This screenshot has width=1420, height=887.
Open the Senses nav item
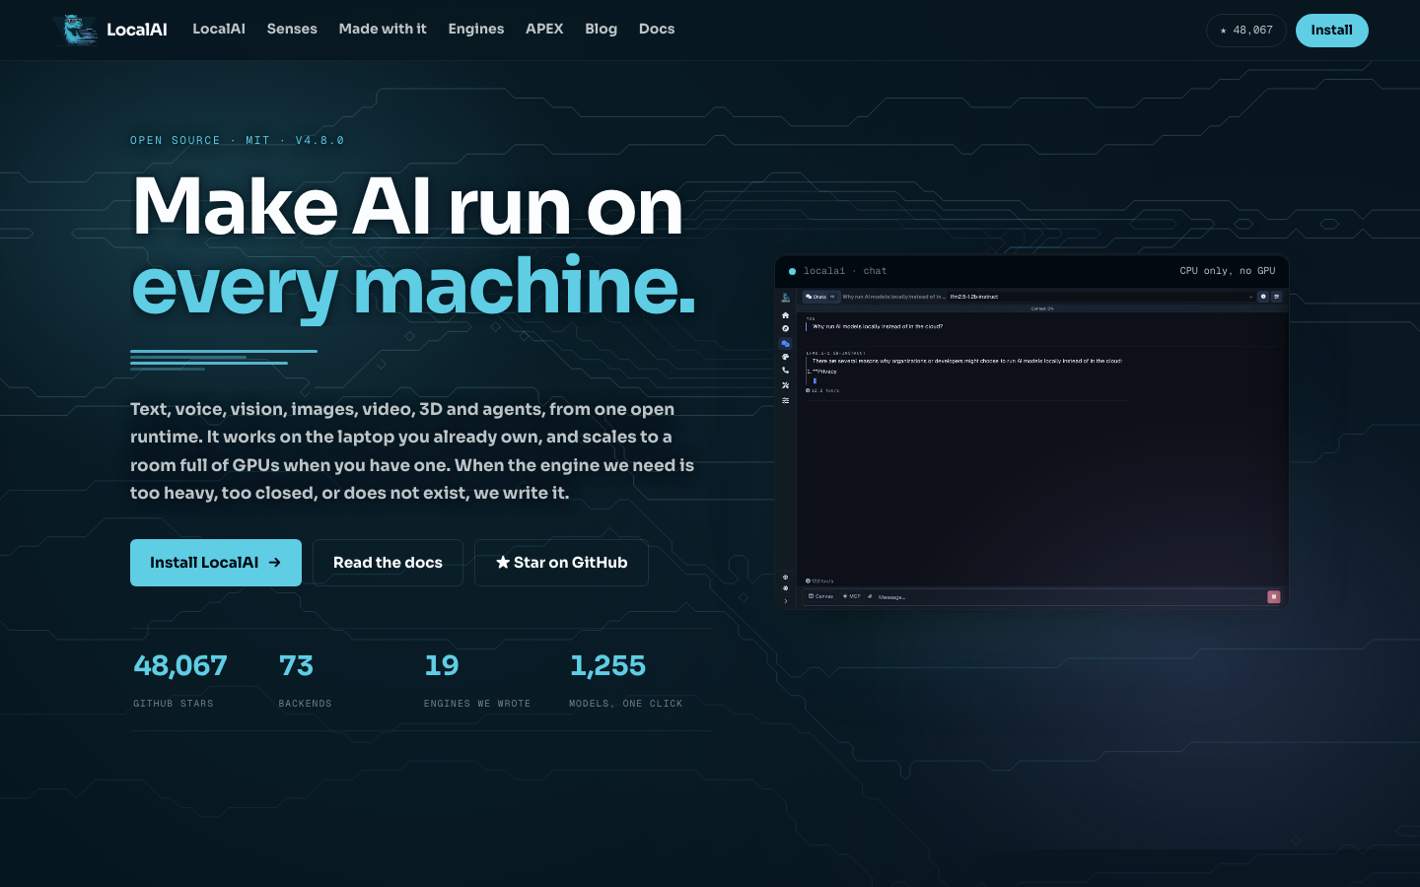[292, 29]
